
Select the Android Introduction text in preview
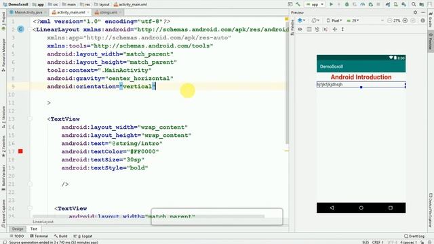(x=361, y=77)
